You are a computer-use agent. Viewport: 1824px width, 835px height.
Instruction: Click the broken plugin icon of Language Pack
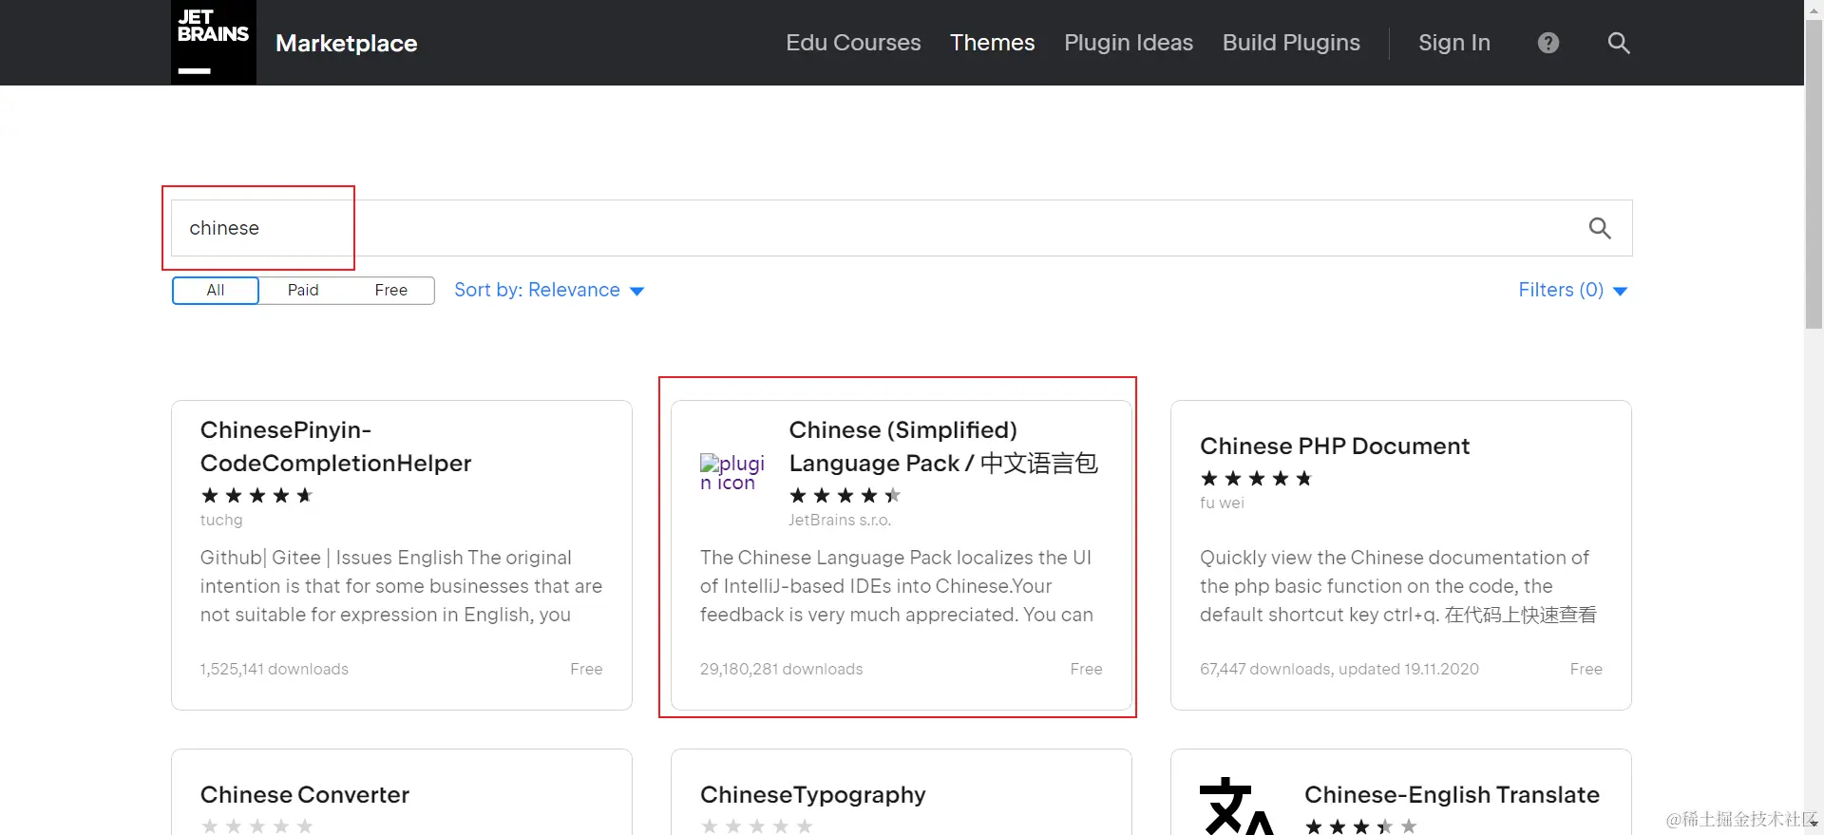732,472
